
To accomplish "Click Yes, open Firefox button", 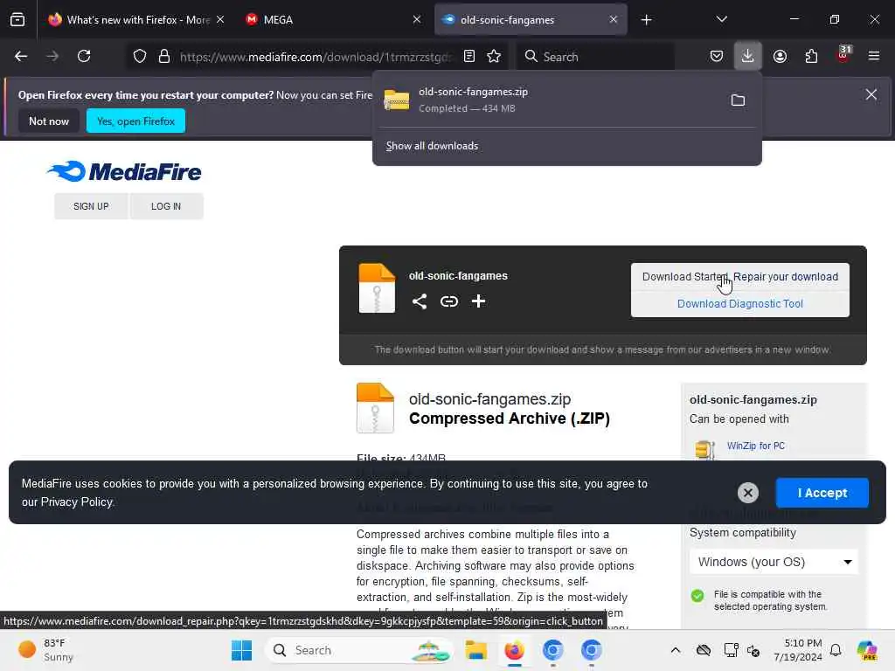I will (x=135, y=121).
